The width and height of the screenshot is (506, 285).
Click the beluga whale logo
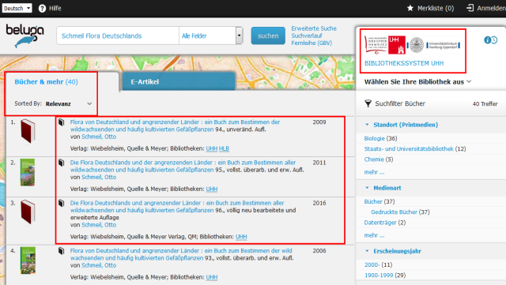tap(25, 36)
